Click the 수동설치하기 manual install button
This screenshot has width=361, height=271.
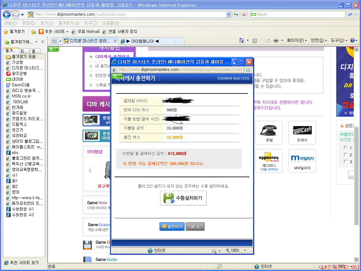pos(183,198)
